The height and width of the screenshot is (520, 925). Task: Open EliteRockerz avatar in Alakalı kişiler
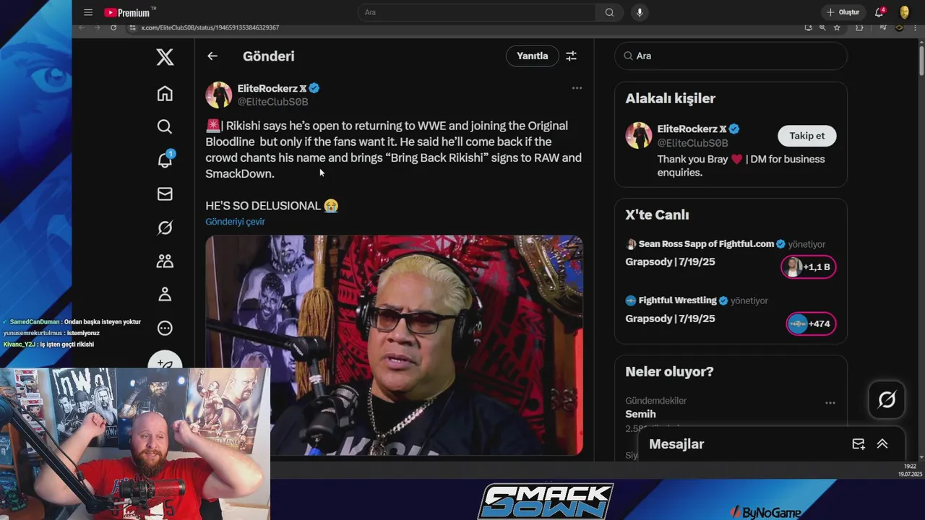tap(638, 136)
